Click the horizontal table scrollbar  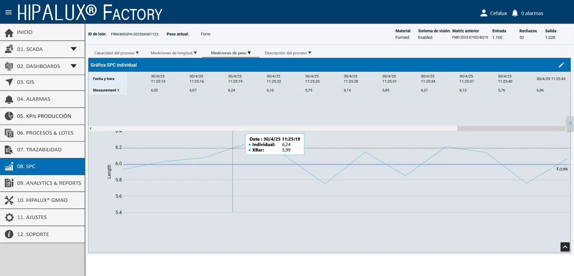click(272, 128)
